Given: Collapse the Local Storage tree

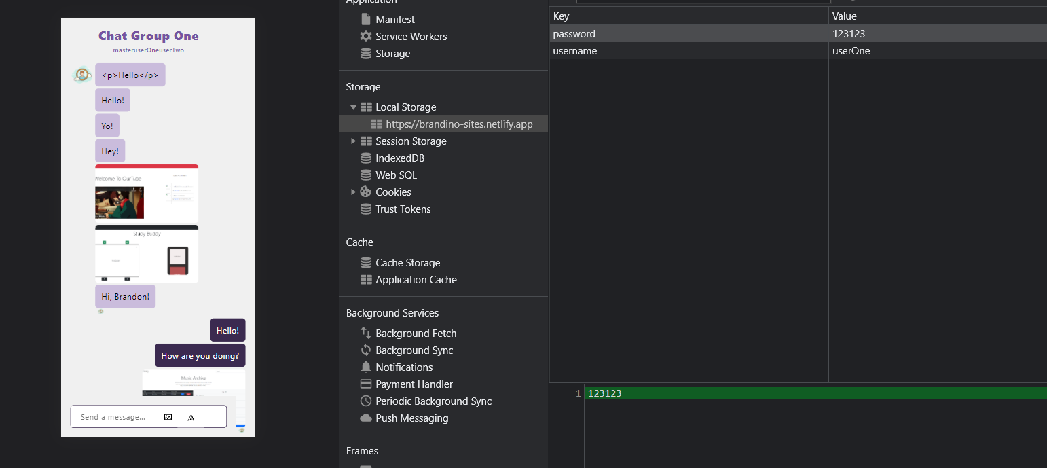Looking at the screenshot, I should click(x=354, y=107).
